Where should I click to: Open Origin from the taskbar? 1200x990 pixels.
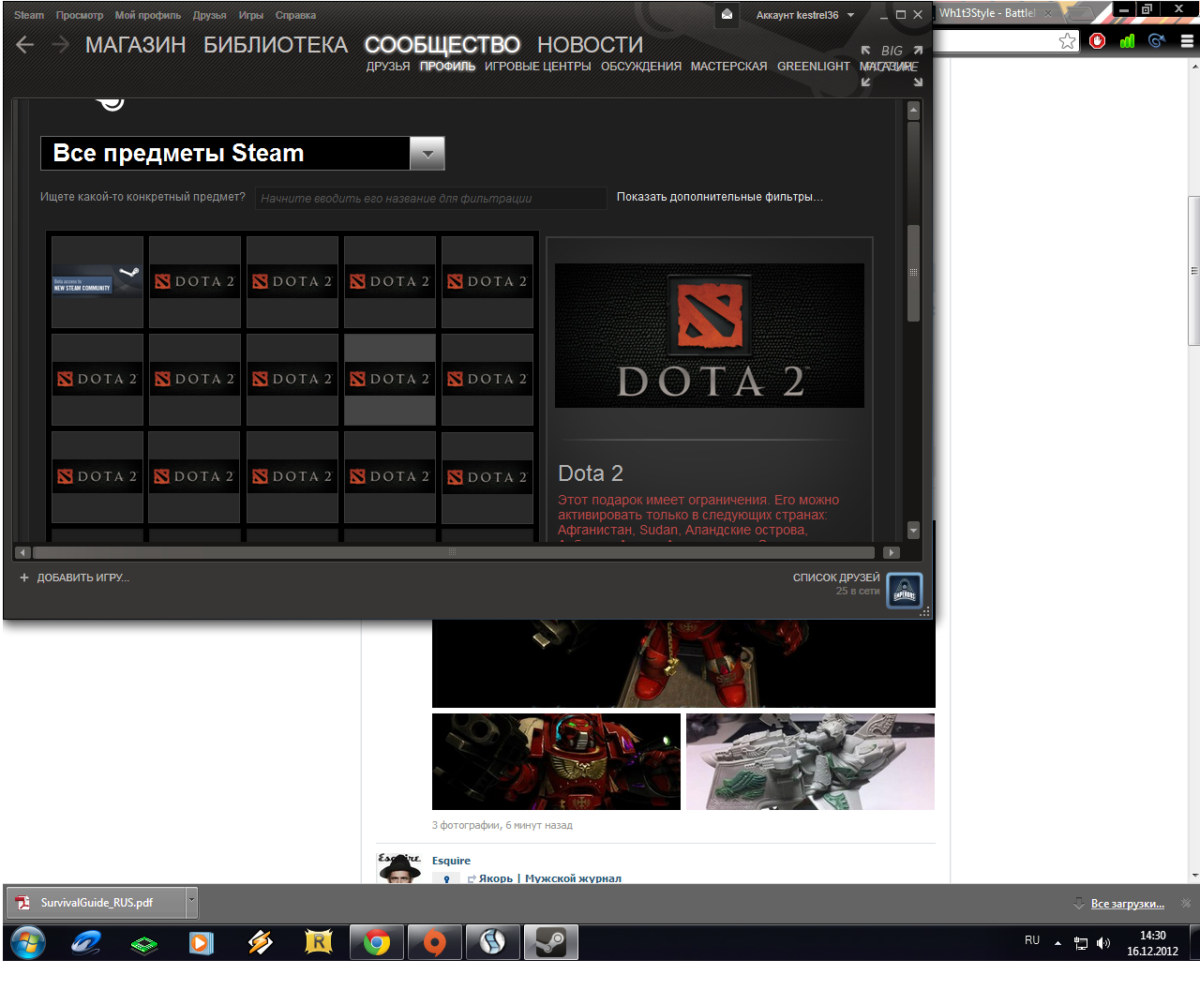point(435,942)
